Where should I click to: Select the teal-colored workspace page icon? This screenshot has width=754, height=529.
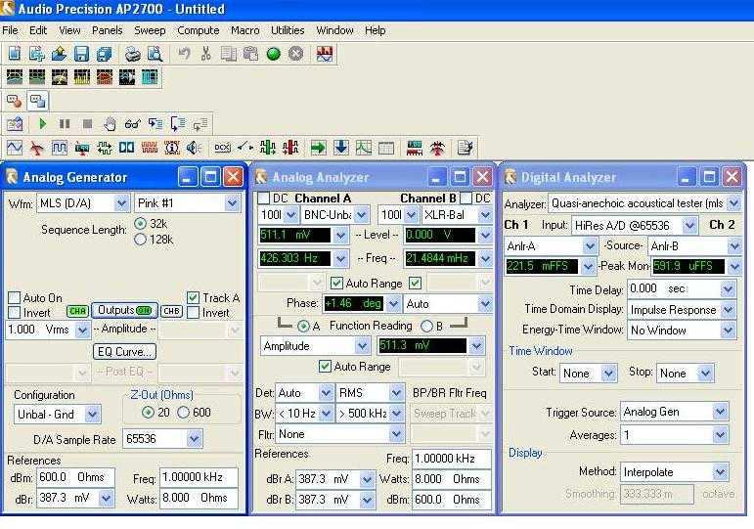[150, 77]
